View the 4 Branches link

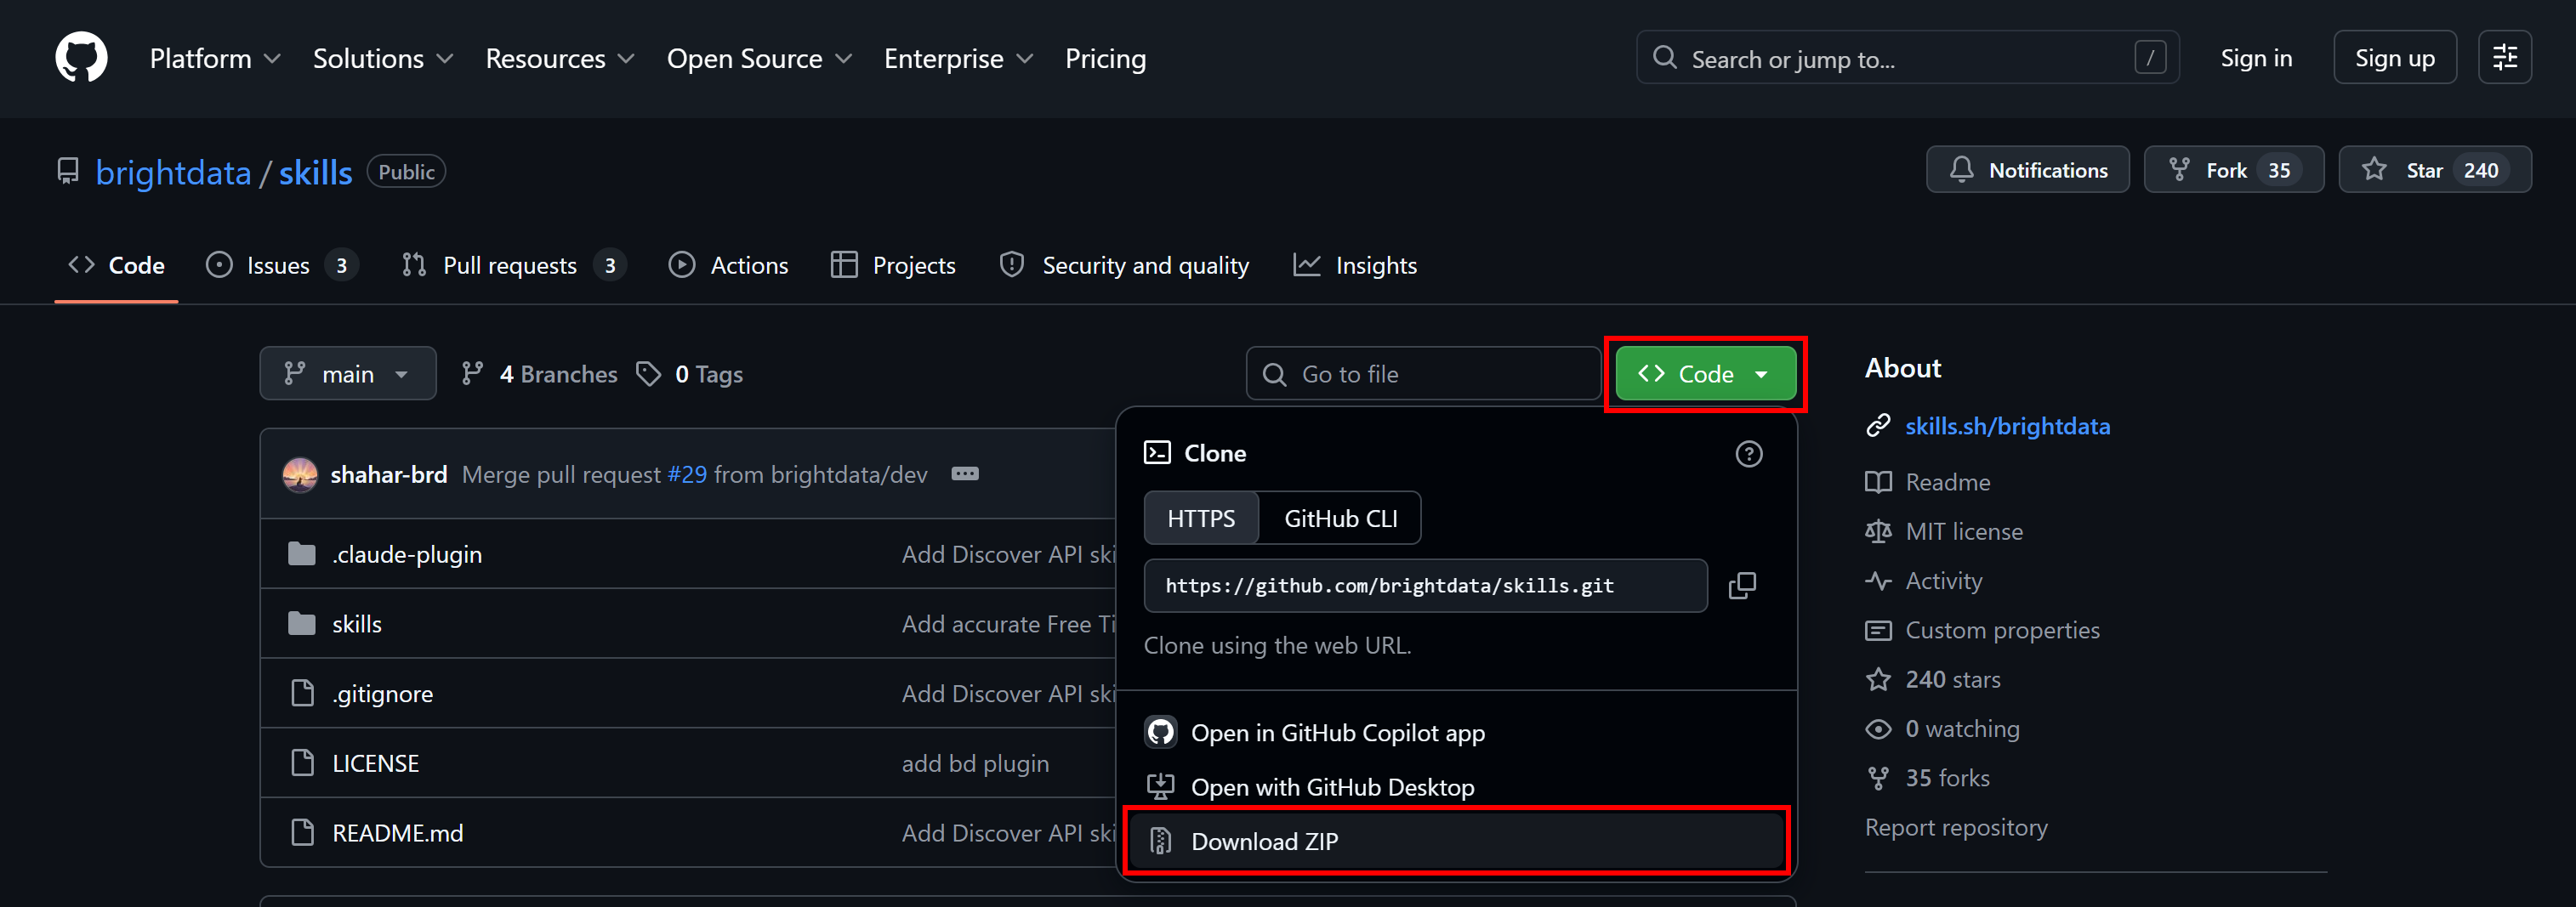pos(539,374)
